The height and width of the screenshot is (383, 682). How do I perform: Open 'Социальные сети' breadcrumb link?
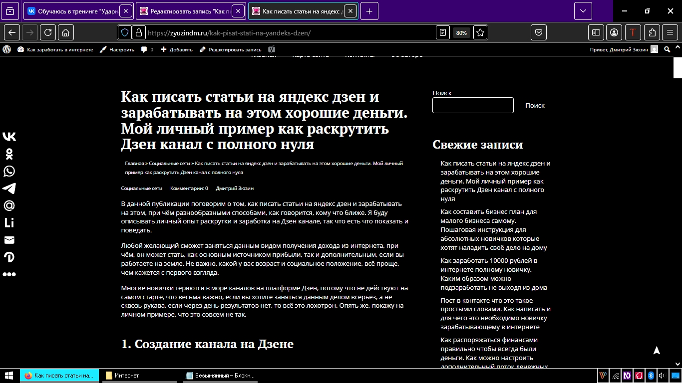click(x=170, y=164)
